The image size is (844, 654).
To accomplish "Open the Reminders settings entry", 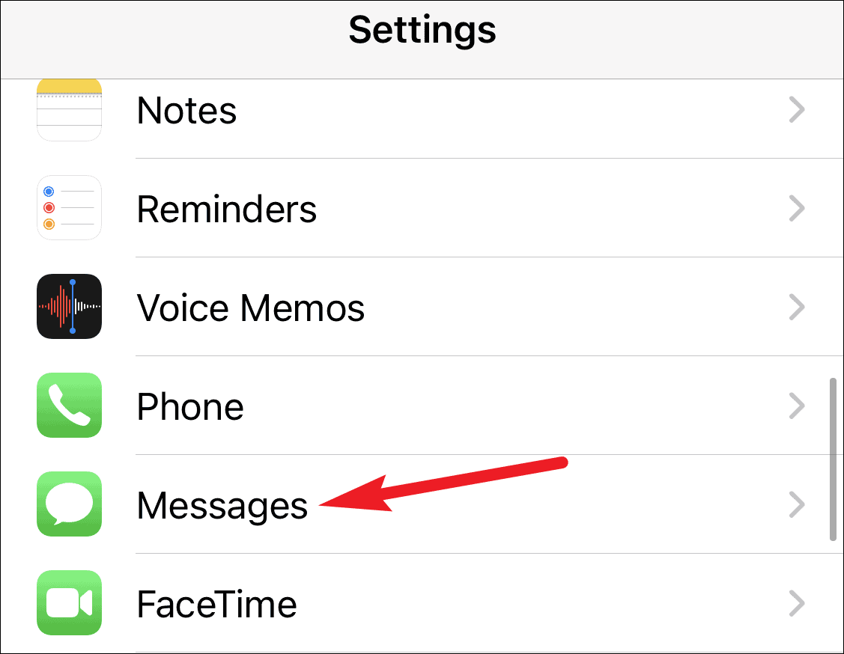I will click(x=227, y=209).
